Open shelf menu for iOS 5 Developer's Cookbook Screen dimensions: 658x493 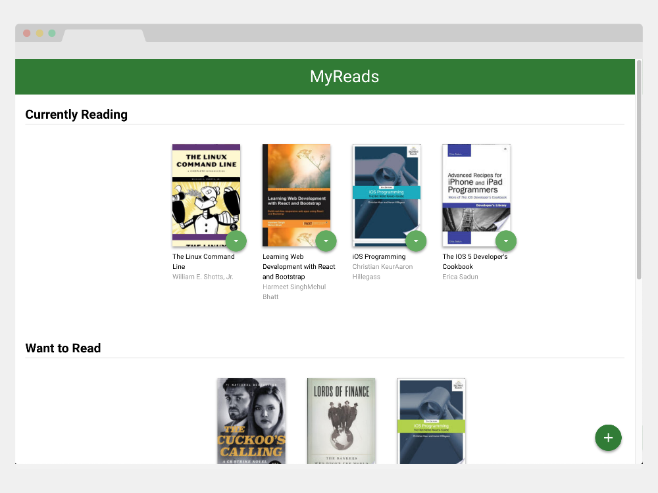505,241
